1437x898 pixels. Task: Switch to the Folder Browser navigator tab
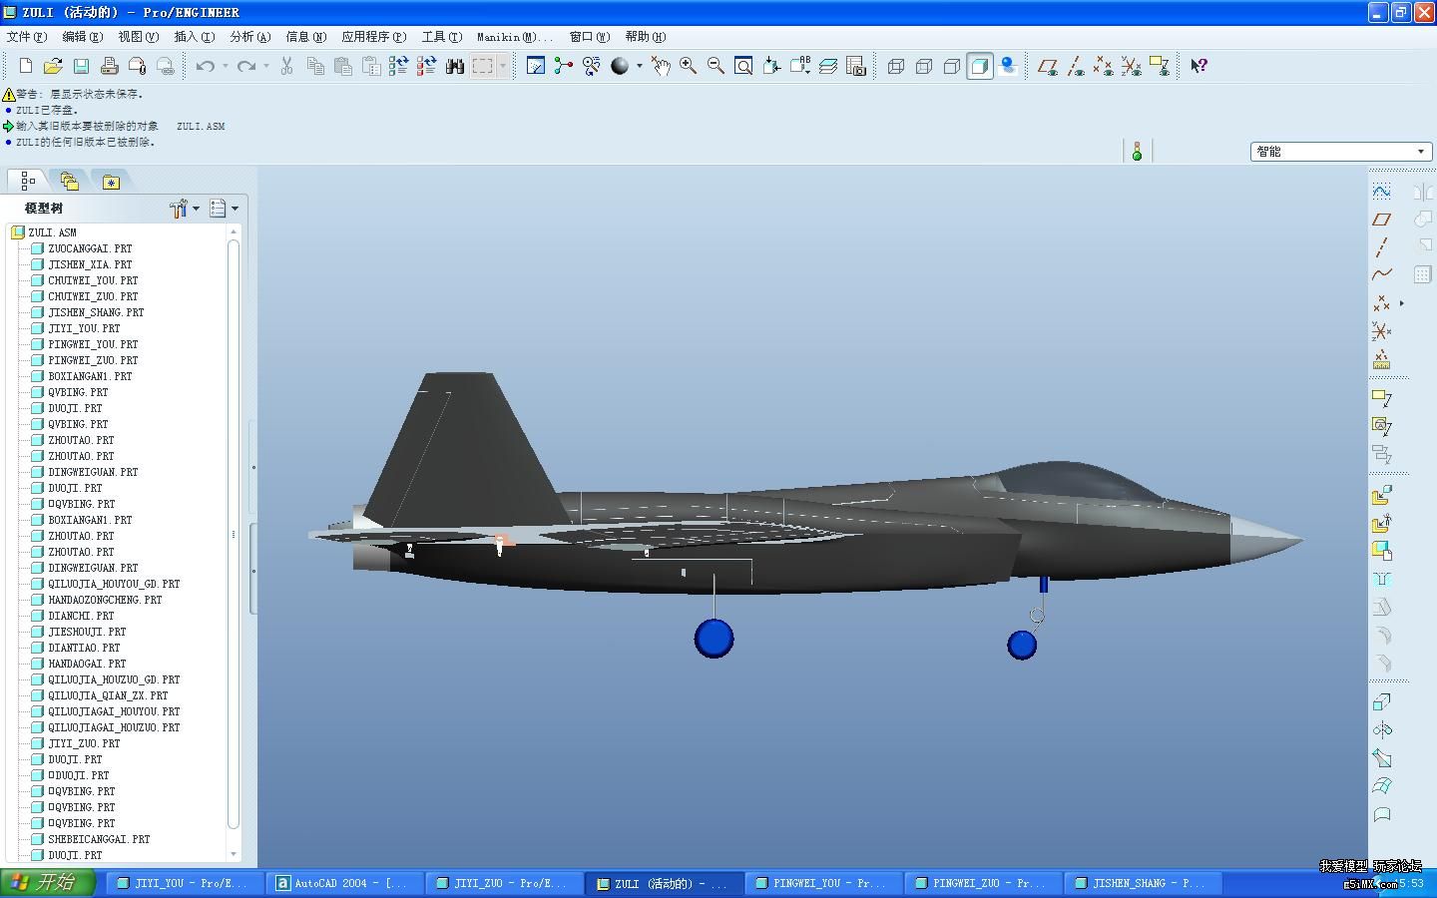tap(69, 181)
